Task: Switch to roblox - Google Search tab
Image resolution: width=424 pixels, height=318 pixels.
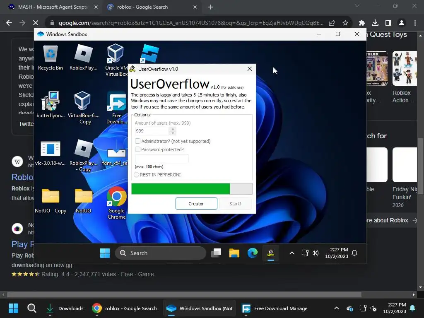Action: point(152,7)
